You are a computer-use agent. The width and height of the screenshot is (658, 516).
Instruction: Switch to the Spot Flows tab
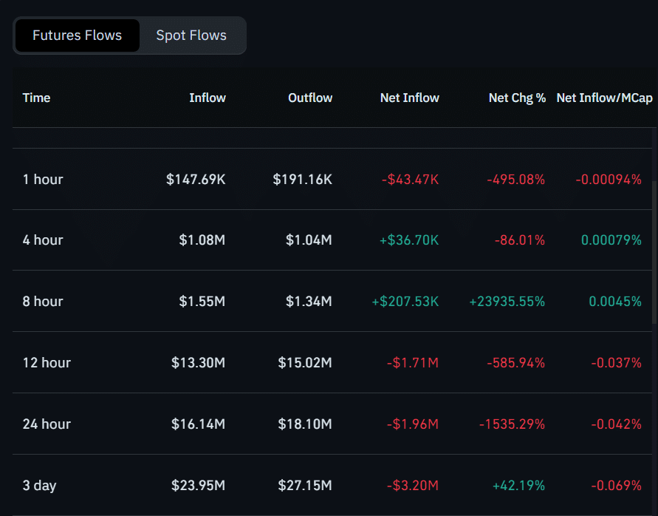tap(191, 35)
